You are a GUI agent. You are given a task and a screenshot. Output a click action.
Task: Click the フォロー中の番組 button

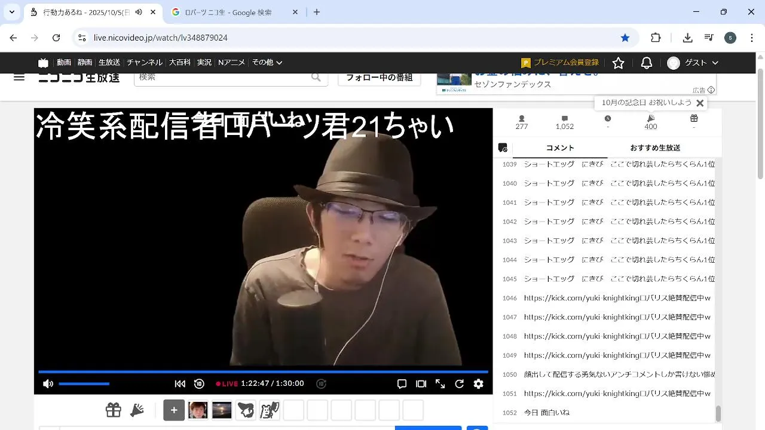pyautogui.click(x=380, y=78)
